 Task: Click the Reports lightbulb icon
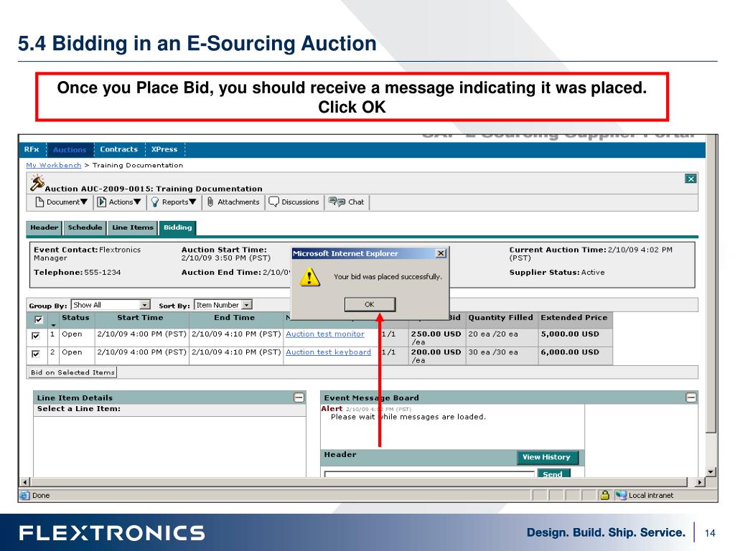tap(155, 202)
